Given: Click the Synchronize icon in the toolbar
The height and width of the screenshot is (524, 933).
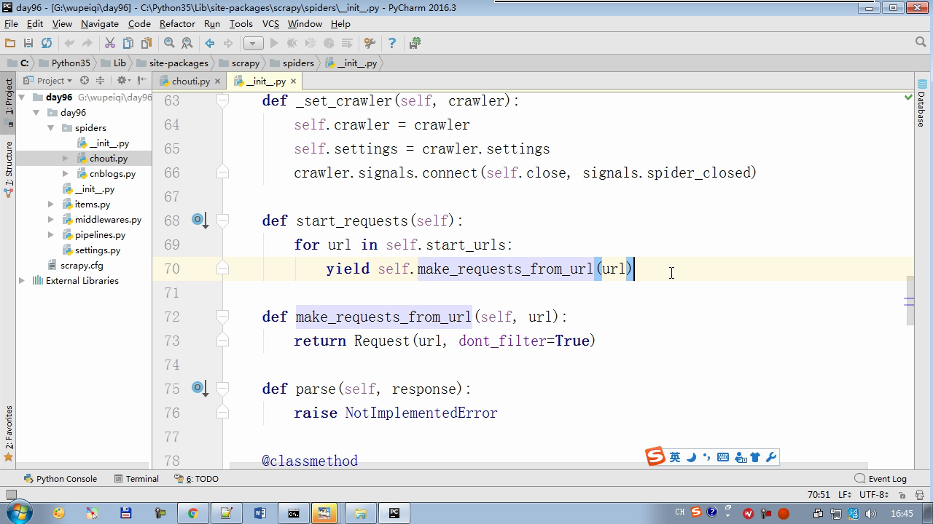Looking at the screenshot, I should (47, 44).
